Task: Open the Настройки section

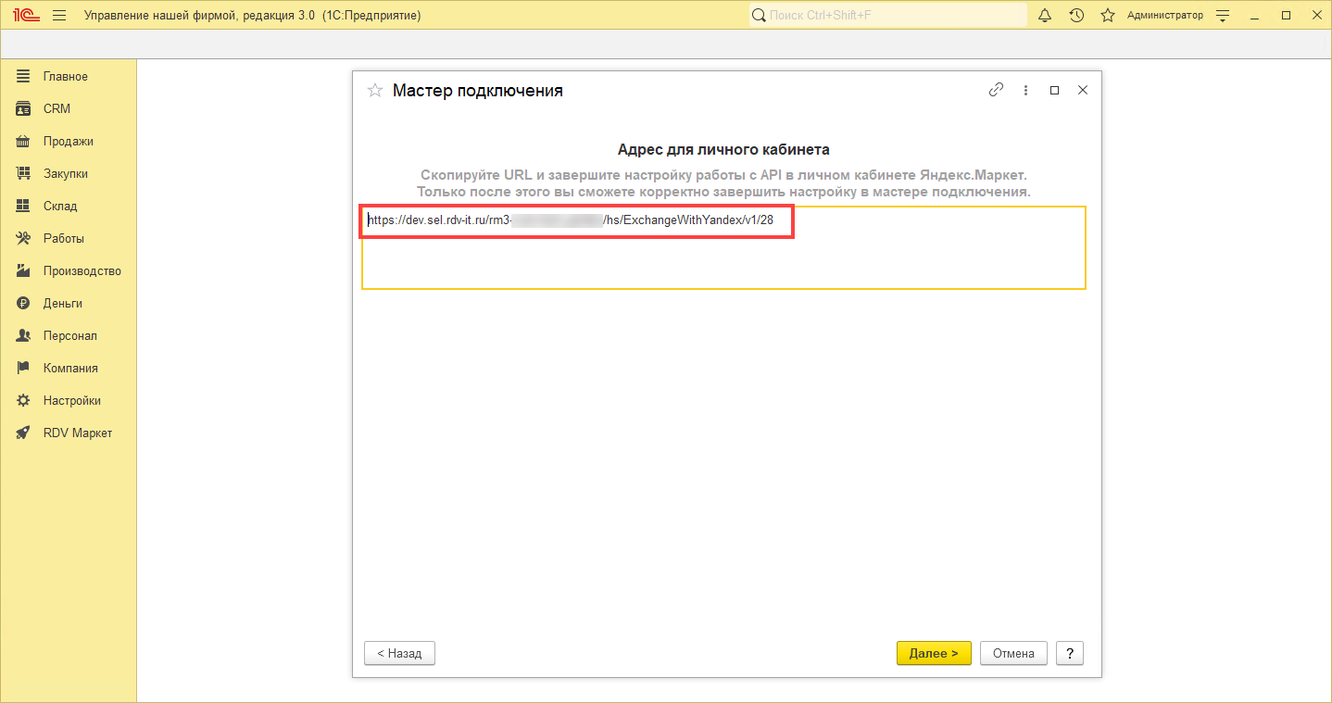Action: (x=69, y=401)
